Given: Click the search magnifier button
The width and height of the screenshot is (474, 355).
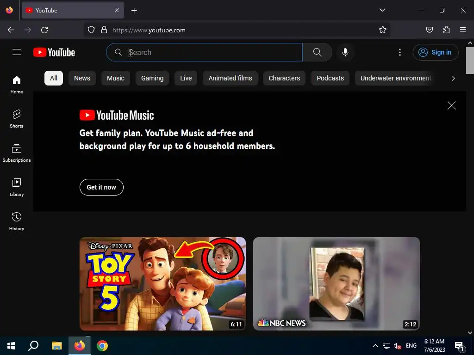Looking at the screenshot, I should [317, 52].
